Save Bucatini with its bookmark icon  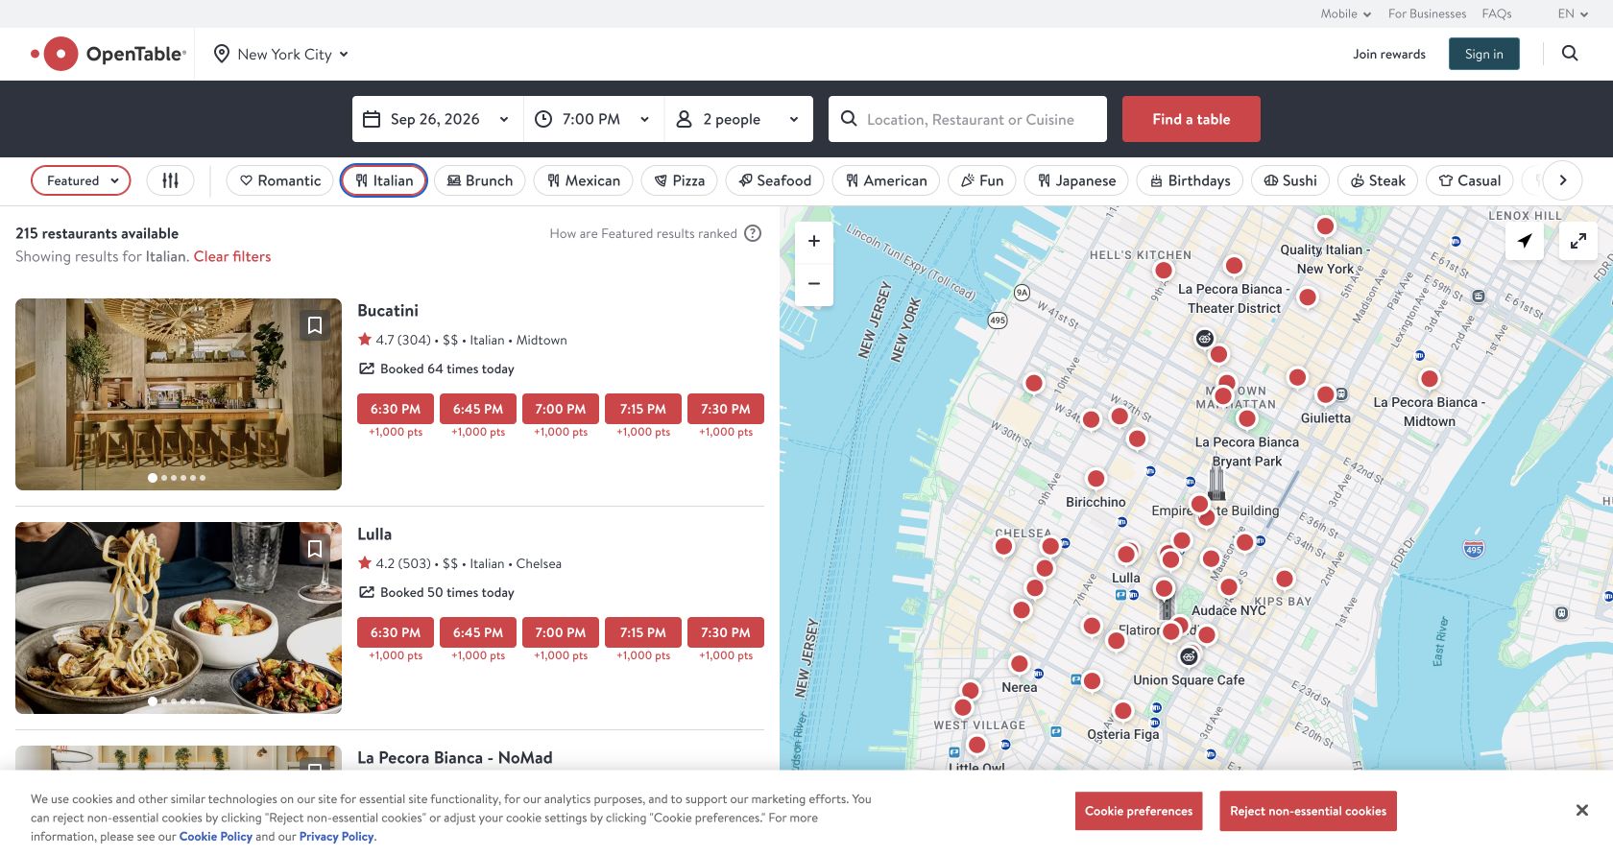[x=314, y=325]
